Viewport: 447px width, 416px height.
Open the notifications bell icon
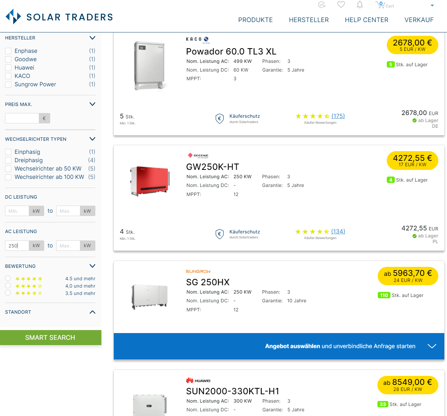coord(360,5)
